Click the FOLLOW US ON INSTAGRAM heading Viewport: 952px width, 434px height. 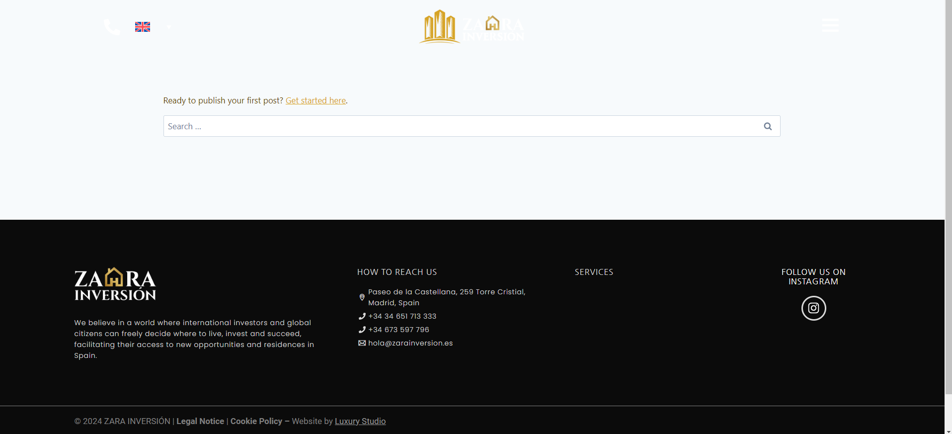[x=813, y=277]
